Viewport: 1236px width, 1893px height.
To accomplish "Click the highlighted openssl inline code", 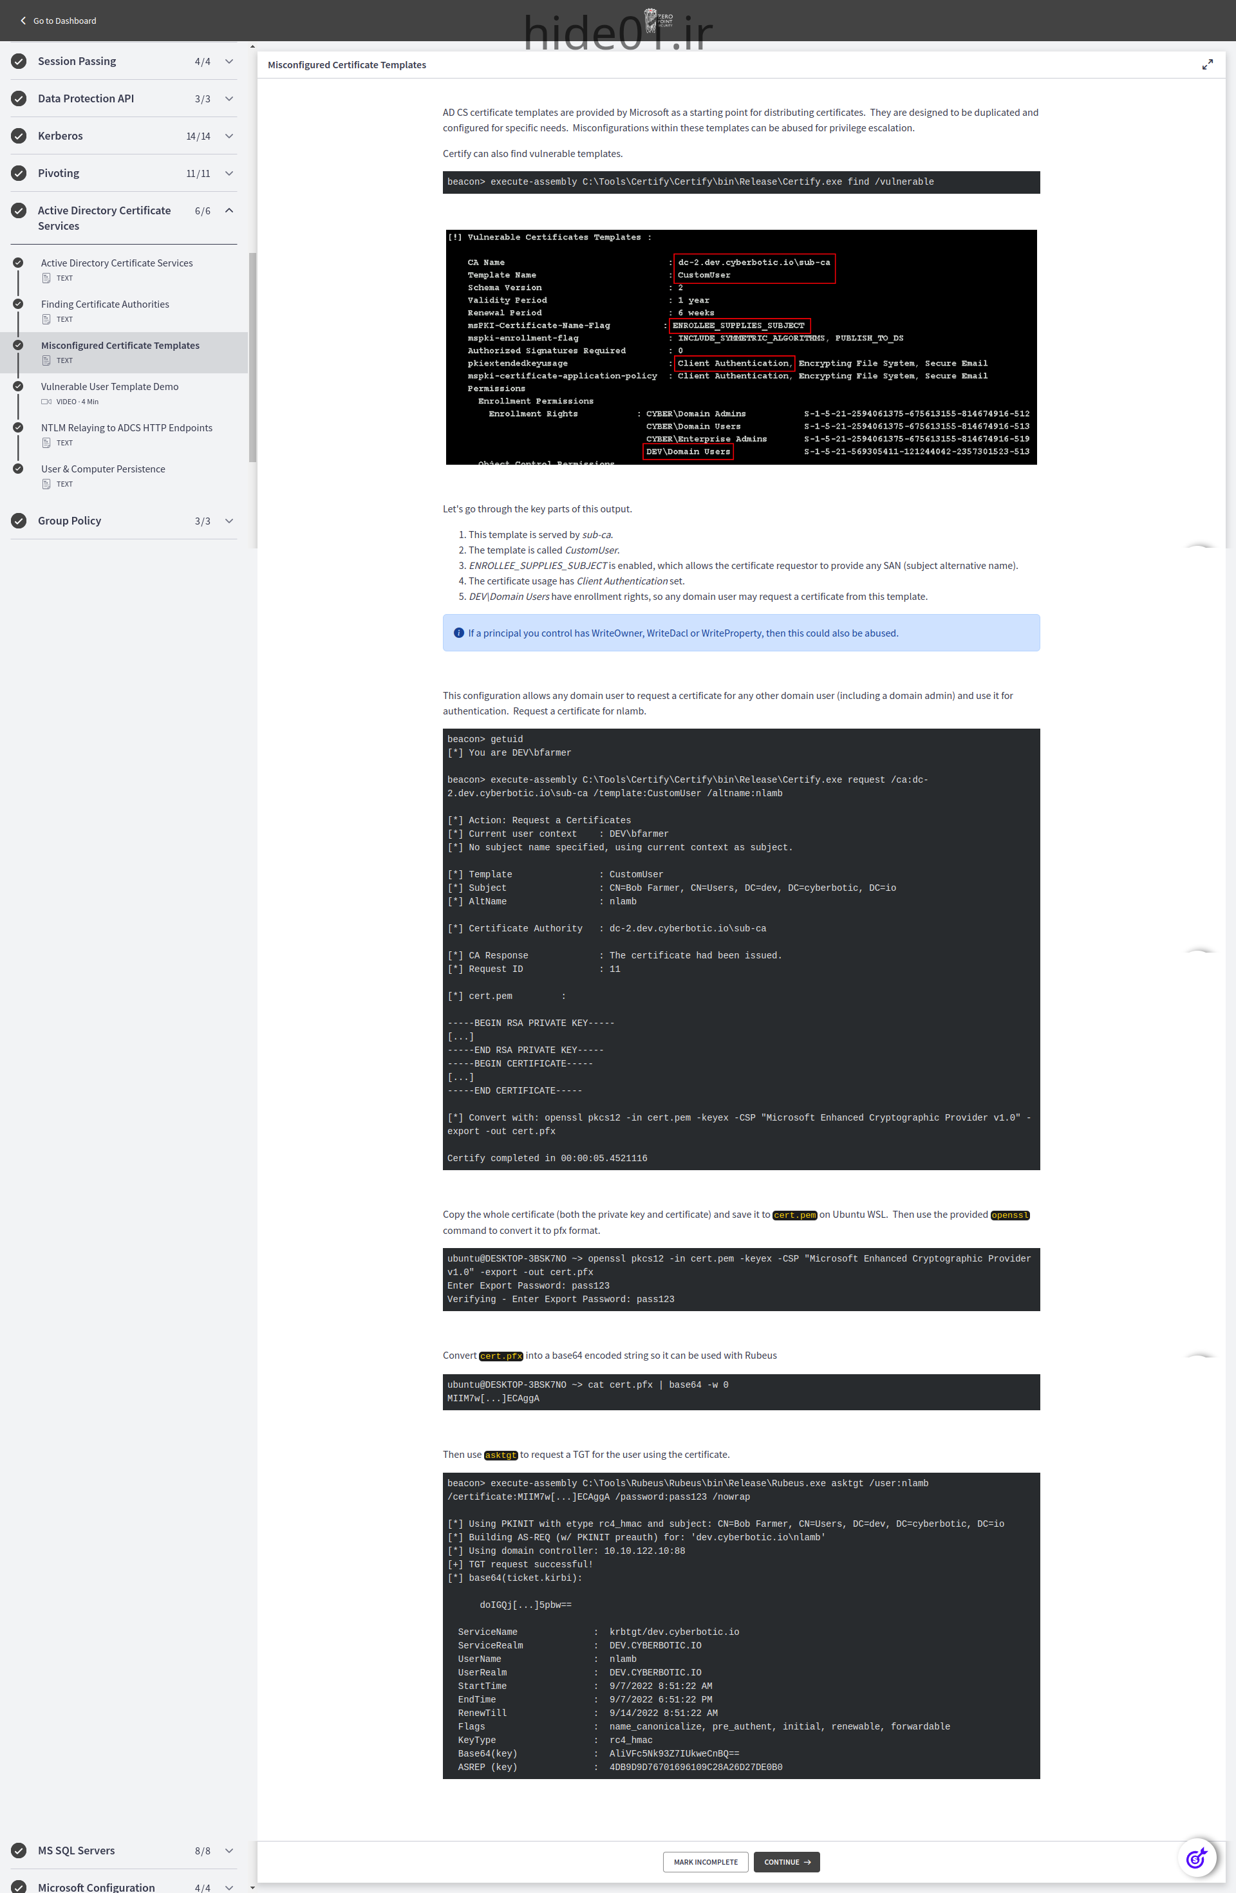I will click(1009, 1215).
